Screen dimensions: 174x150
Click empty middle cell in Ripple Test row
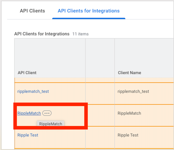(100, 135)
